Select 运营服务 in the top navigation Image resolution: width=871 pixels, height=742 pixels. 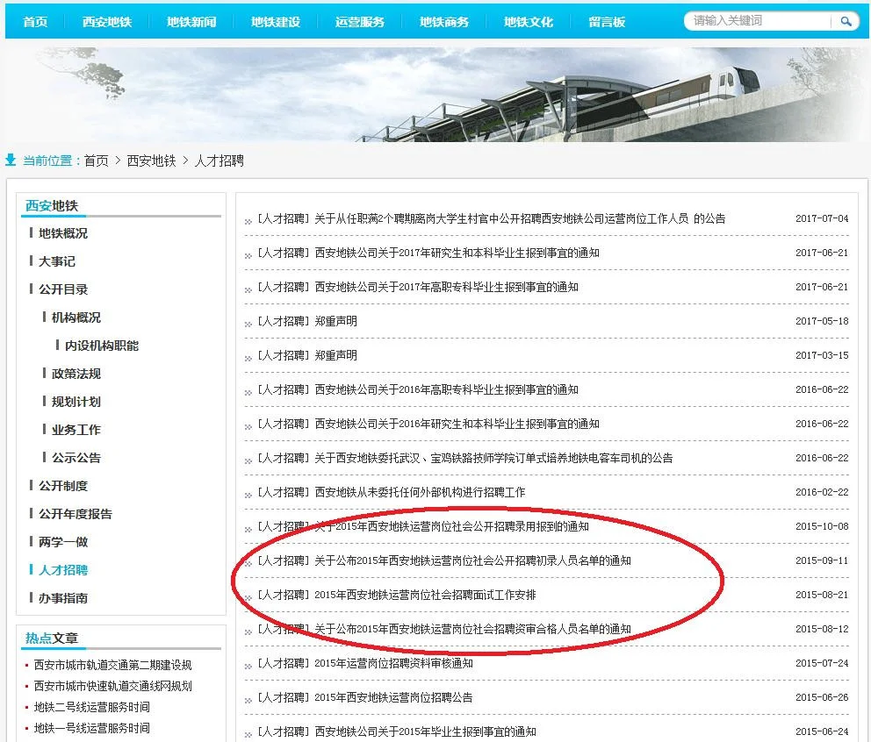tap(358, 20)
